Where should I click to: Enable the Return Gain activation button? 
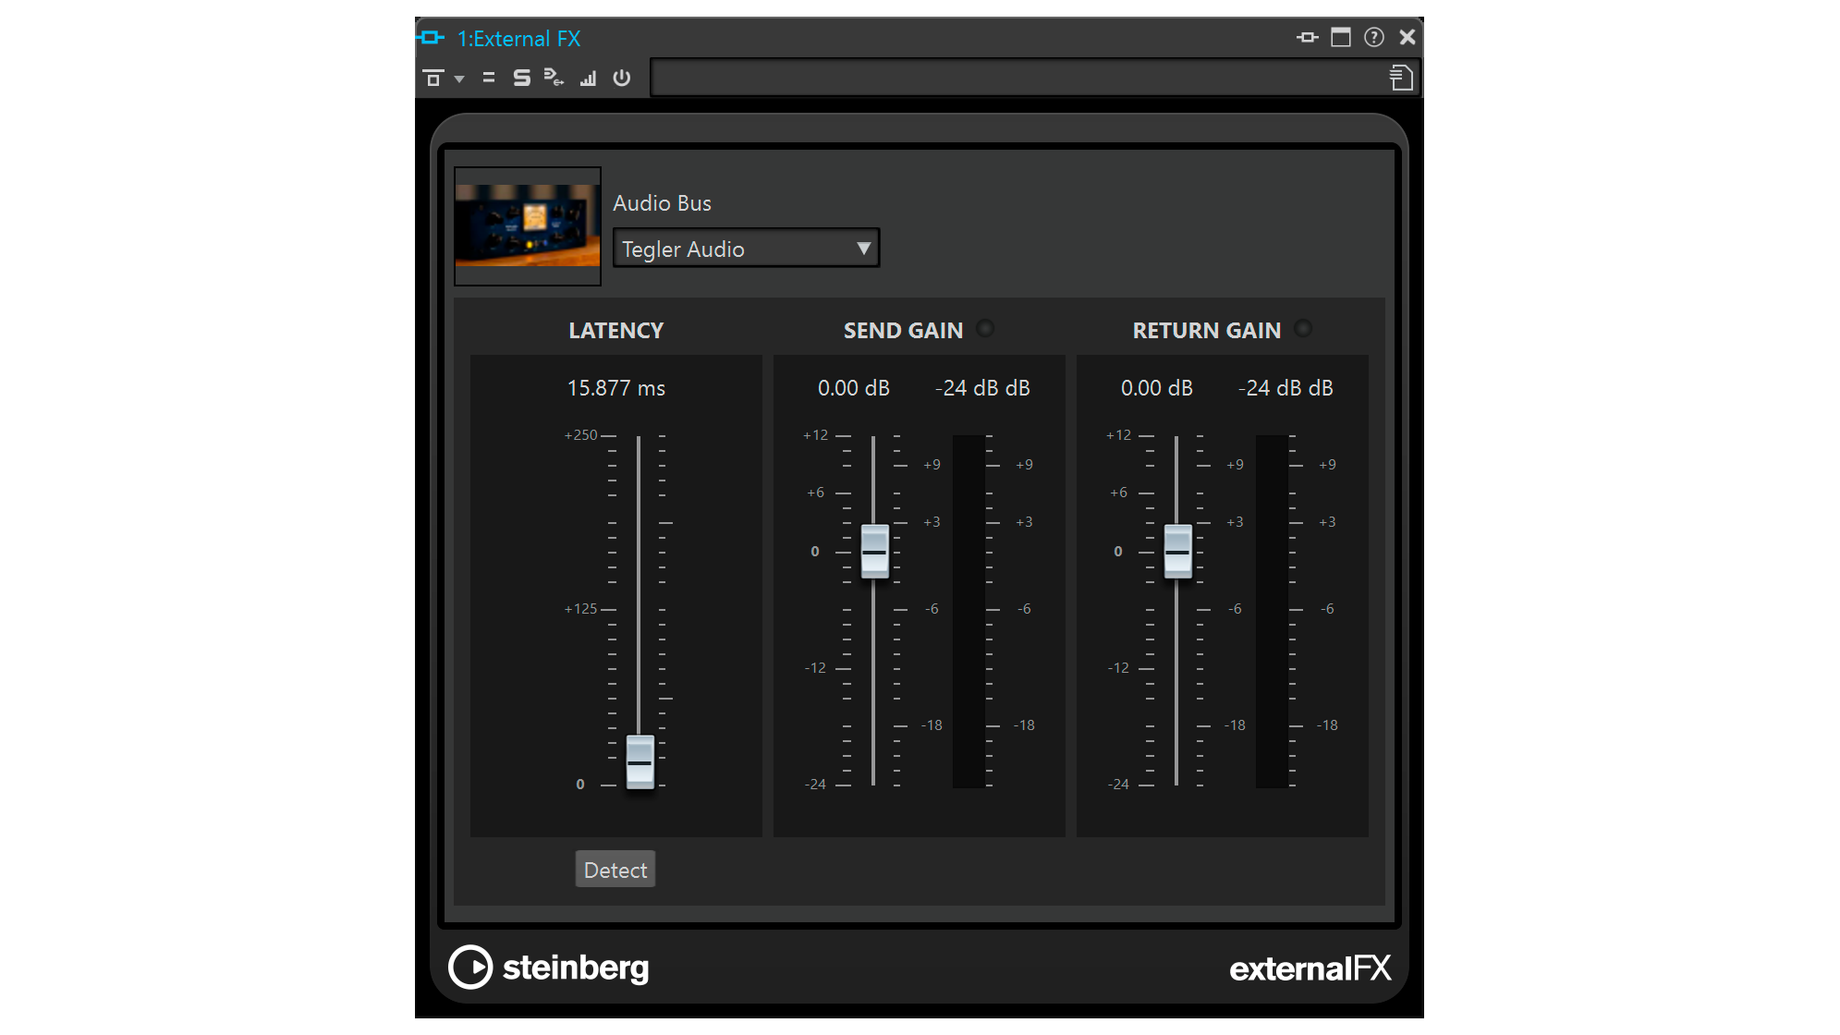(x=1304, y=327)
